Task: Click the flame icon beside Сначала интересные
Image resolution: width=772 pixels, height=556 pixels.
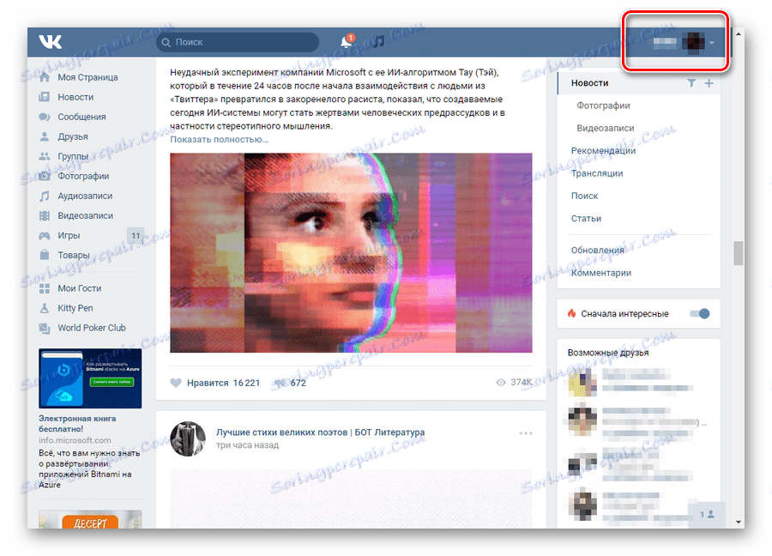Action: (x=571, y=313)
